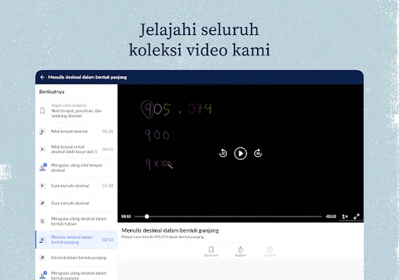
Task: Click the 02:53 duration label
Action: pos(108,240)
